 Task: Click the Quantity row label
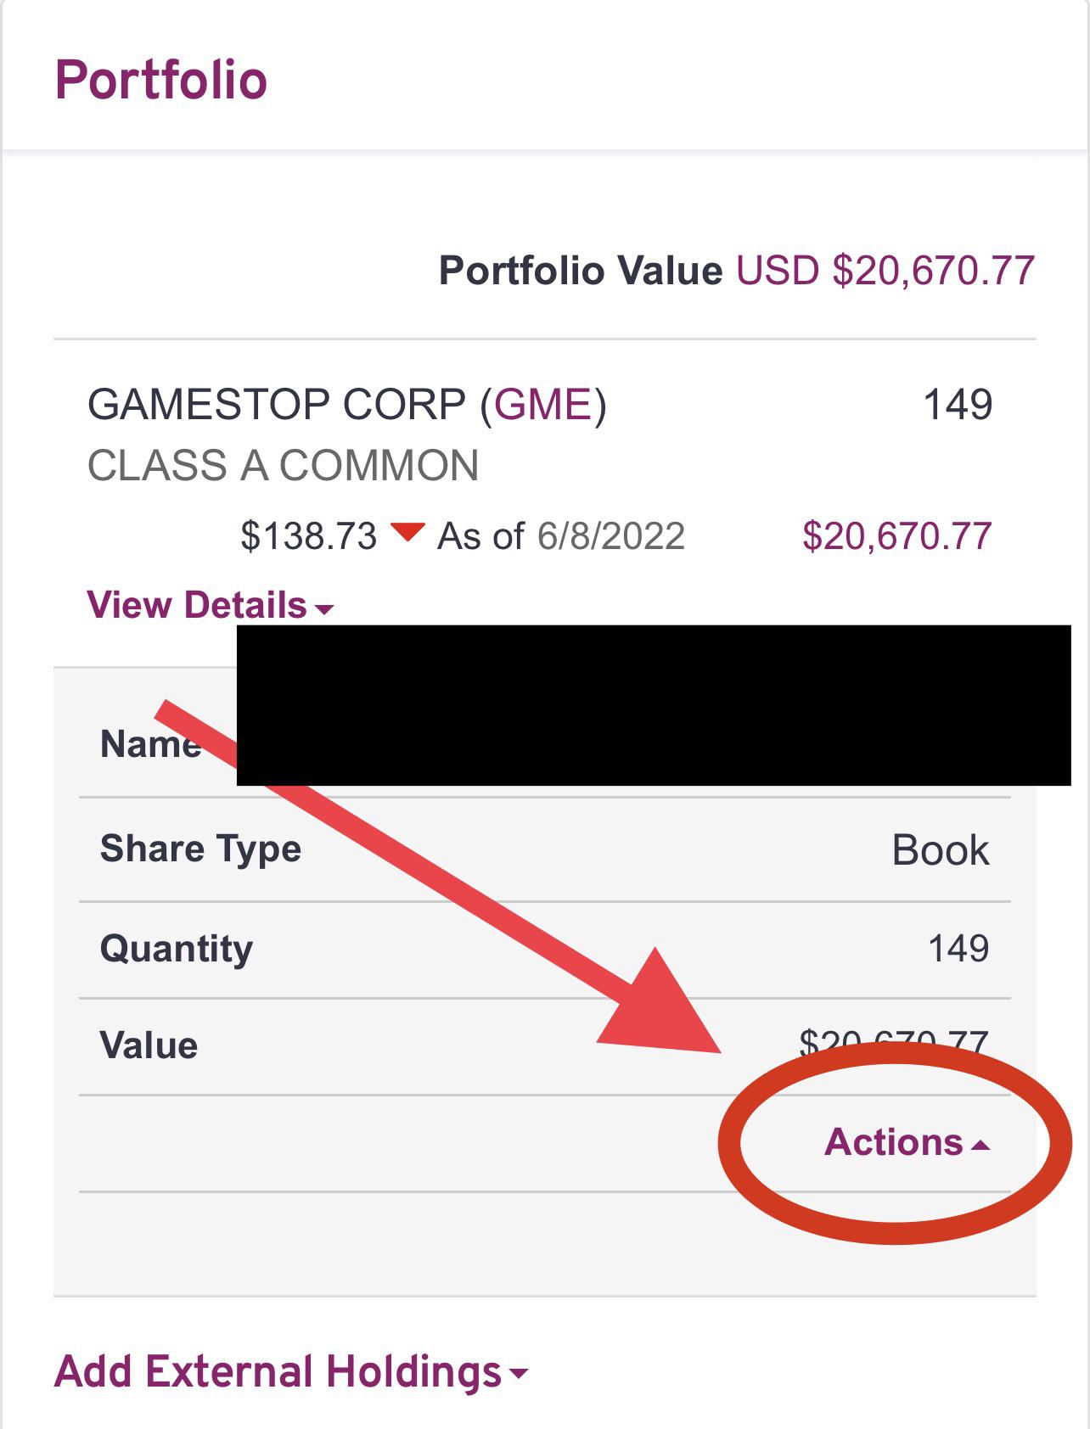pyautogui.click(x=177, y=948)
